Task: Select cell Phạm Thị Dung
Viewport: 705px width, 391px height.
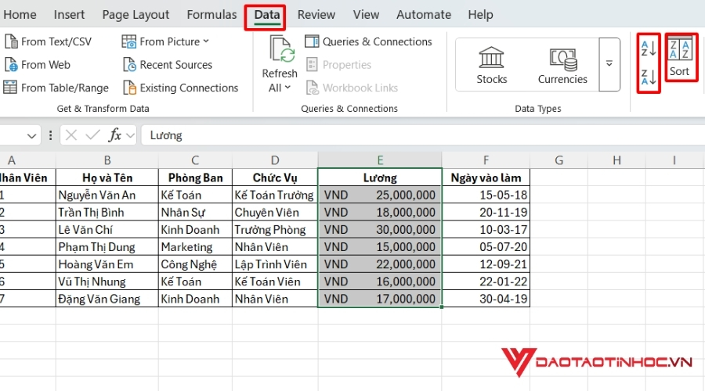Action: (x=107, y=247)
